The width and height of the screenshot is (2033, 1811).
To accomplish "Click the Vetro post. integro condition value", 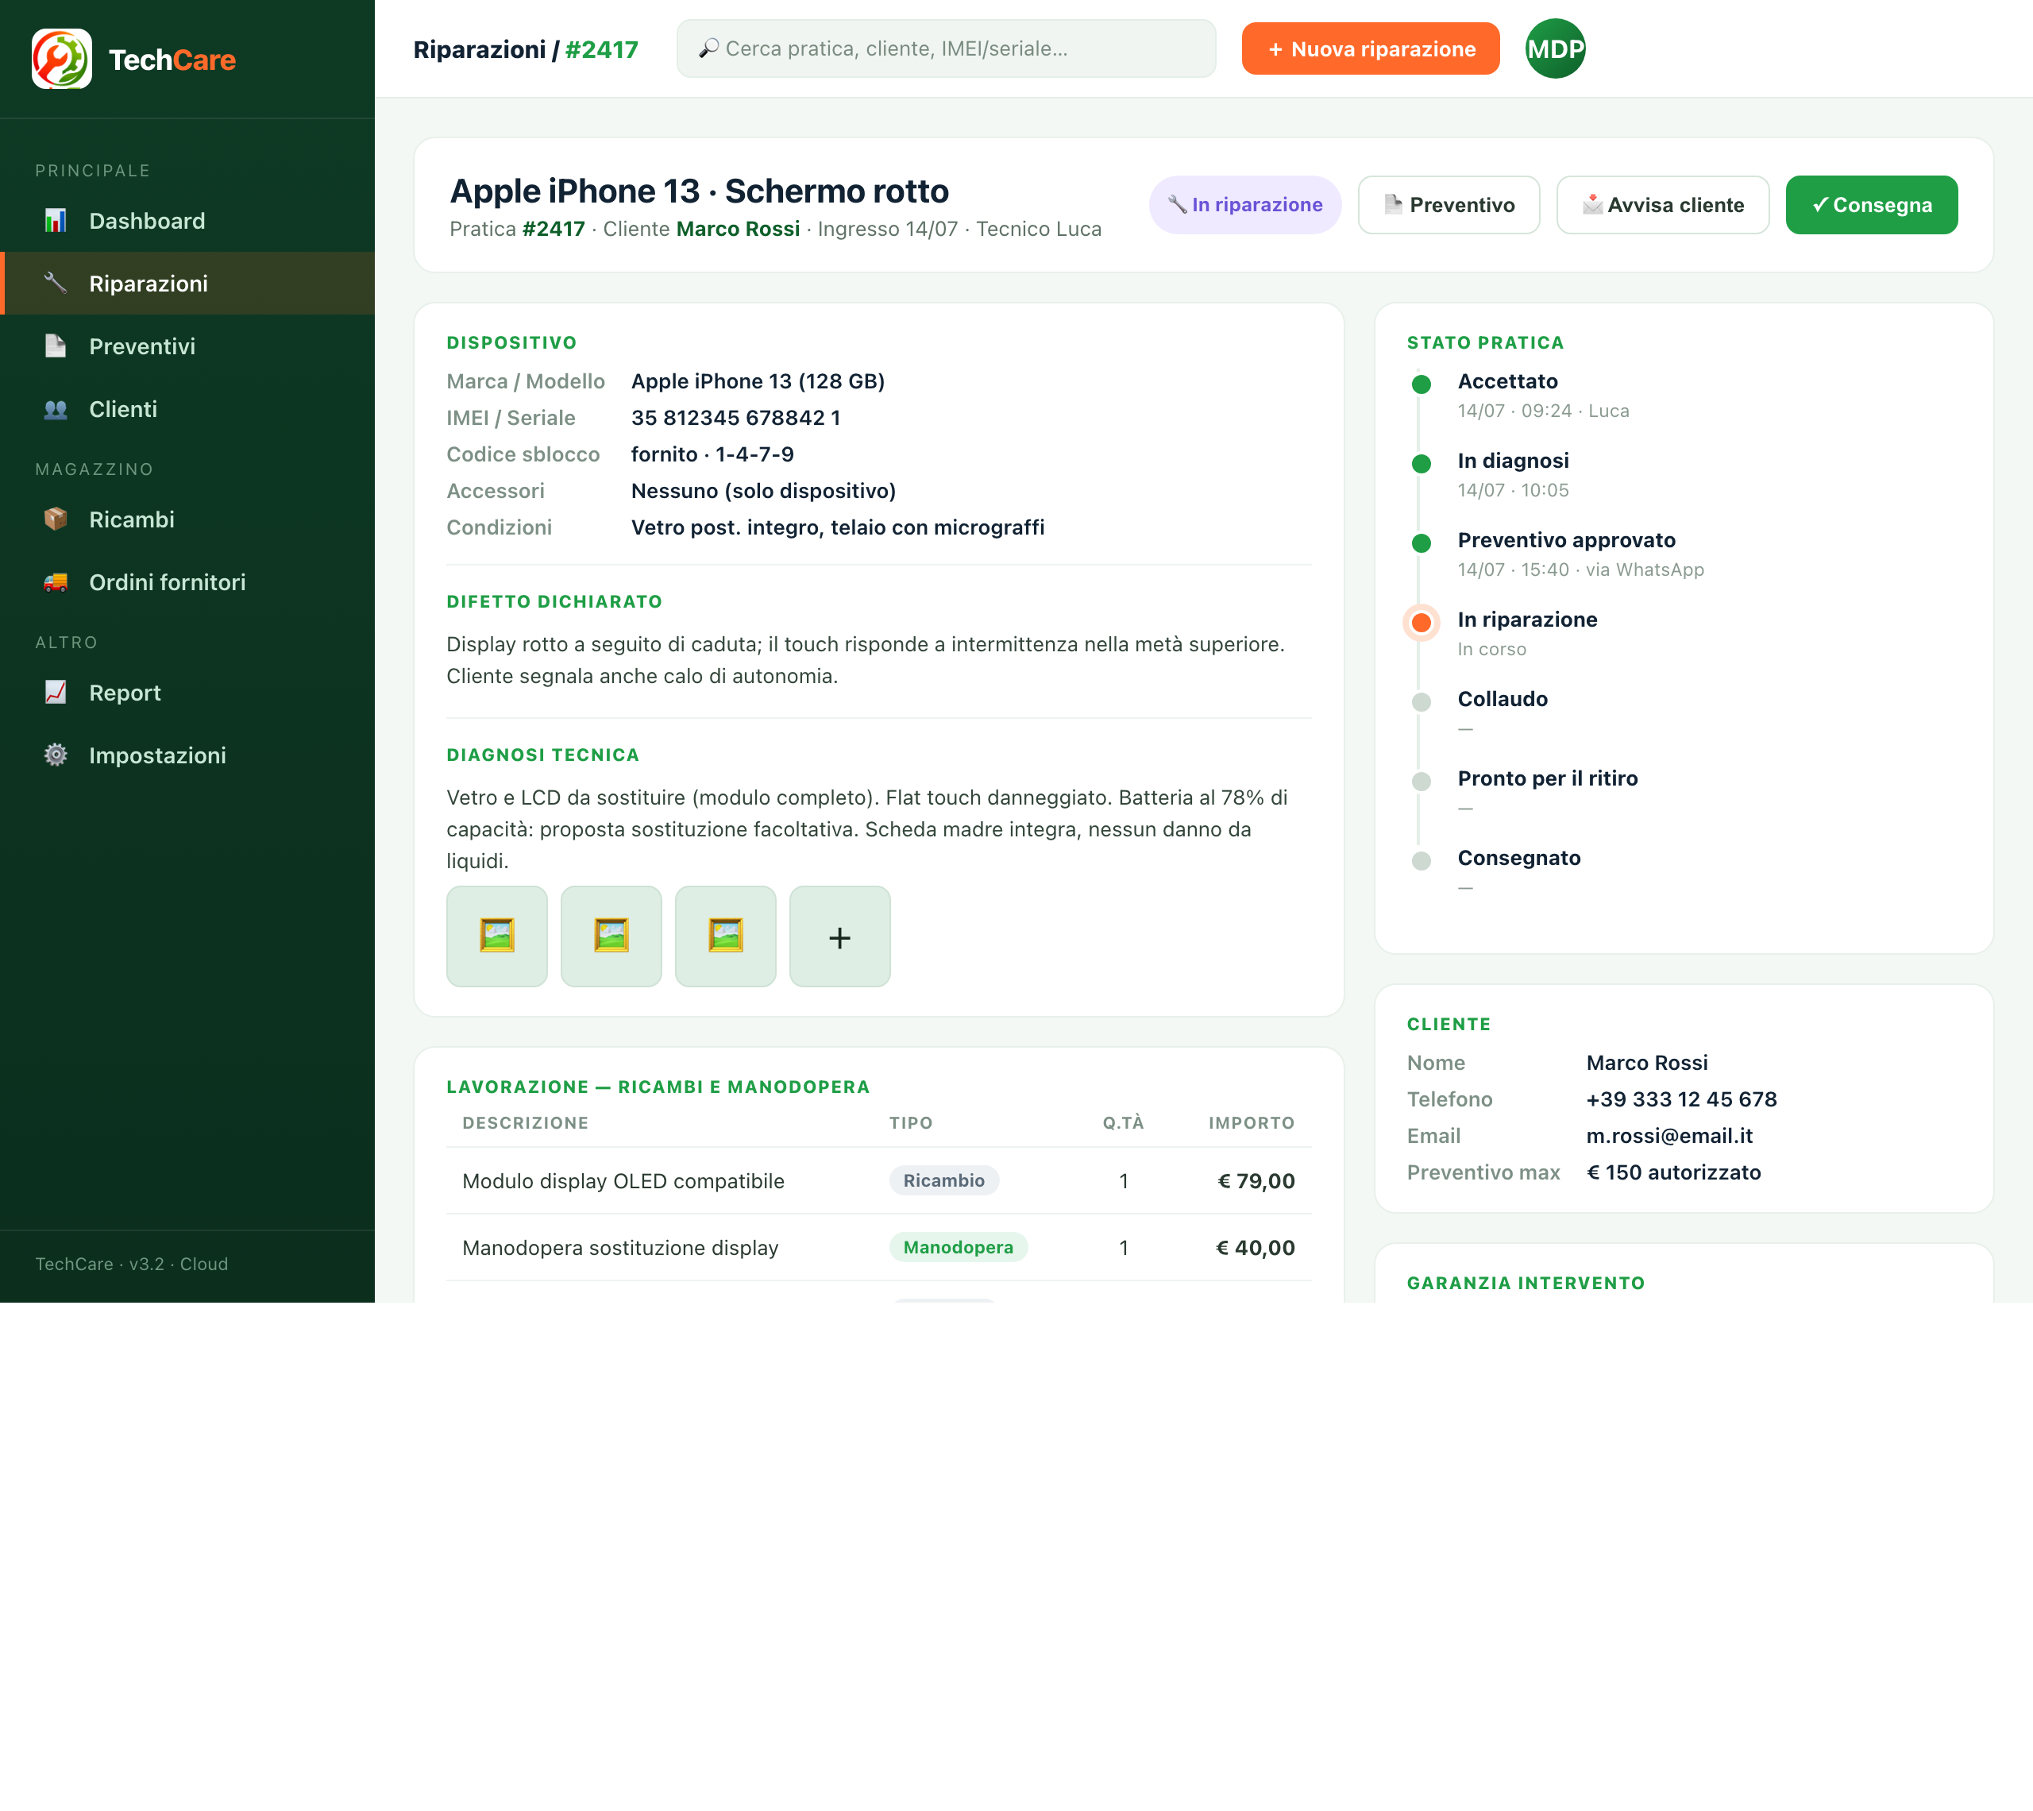I will pos(838,527).
